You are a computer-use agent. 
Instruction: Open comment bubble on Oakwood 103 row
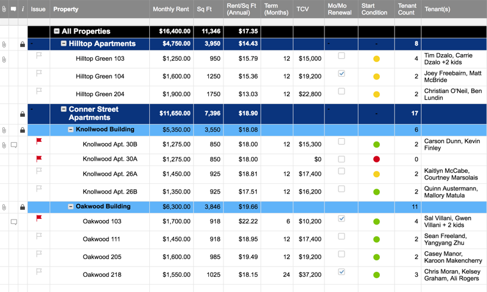point(13,222)
